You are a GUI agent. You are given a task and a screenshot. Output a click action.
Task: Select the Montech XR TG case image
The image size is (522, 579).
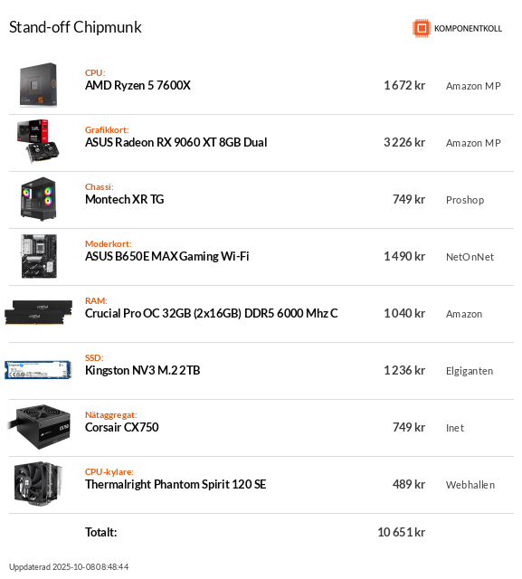pos(38,199)
